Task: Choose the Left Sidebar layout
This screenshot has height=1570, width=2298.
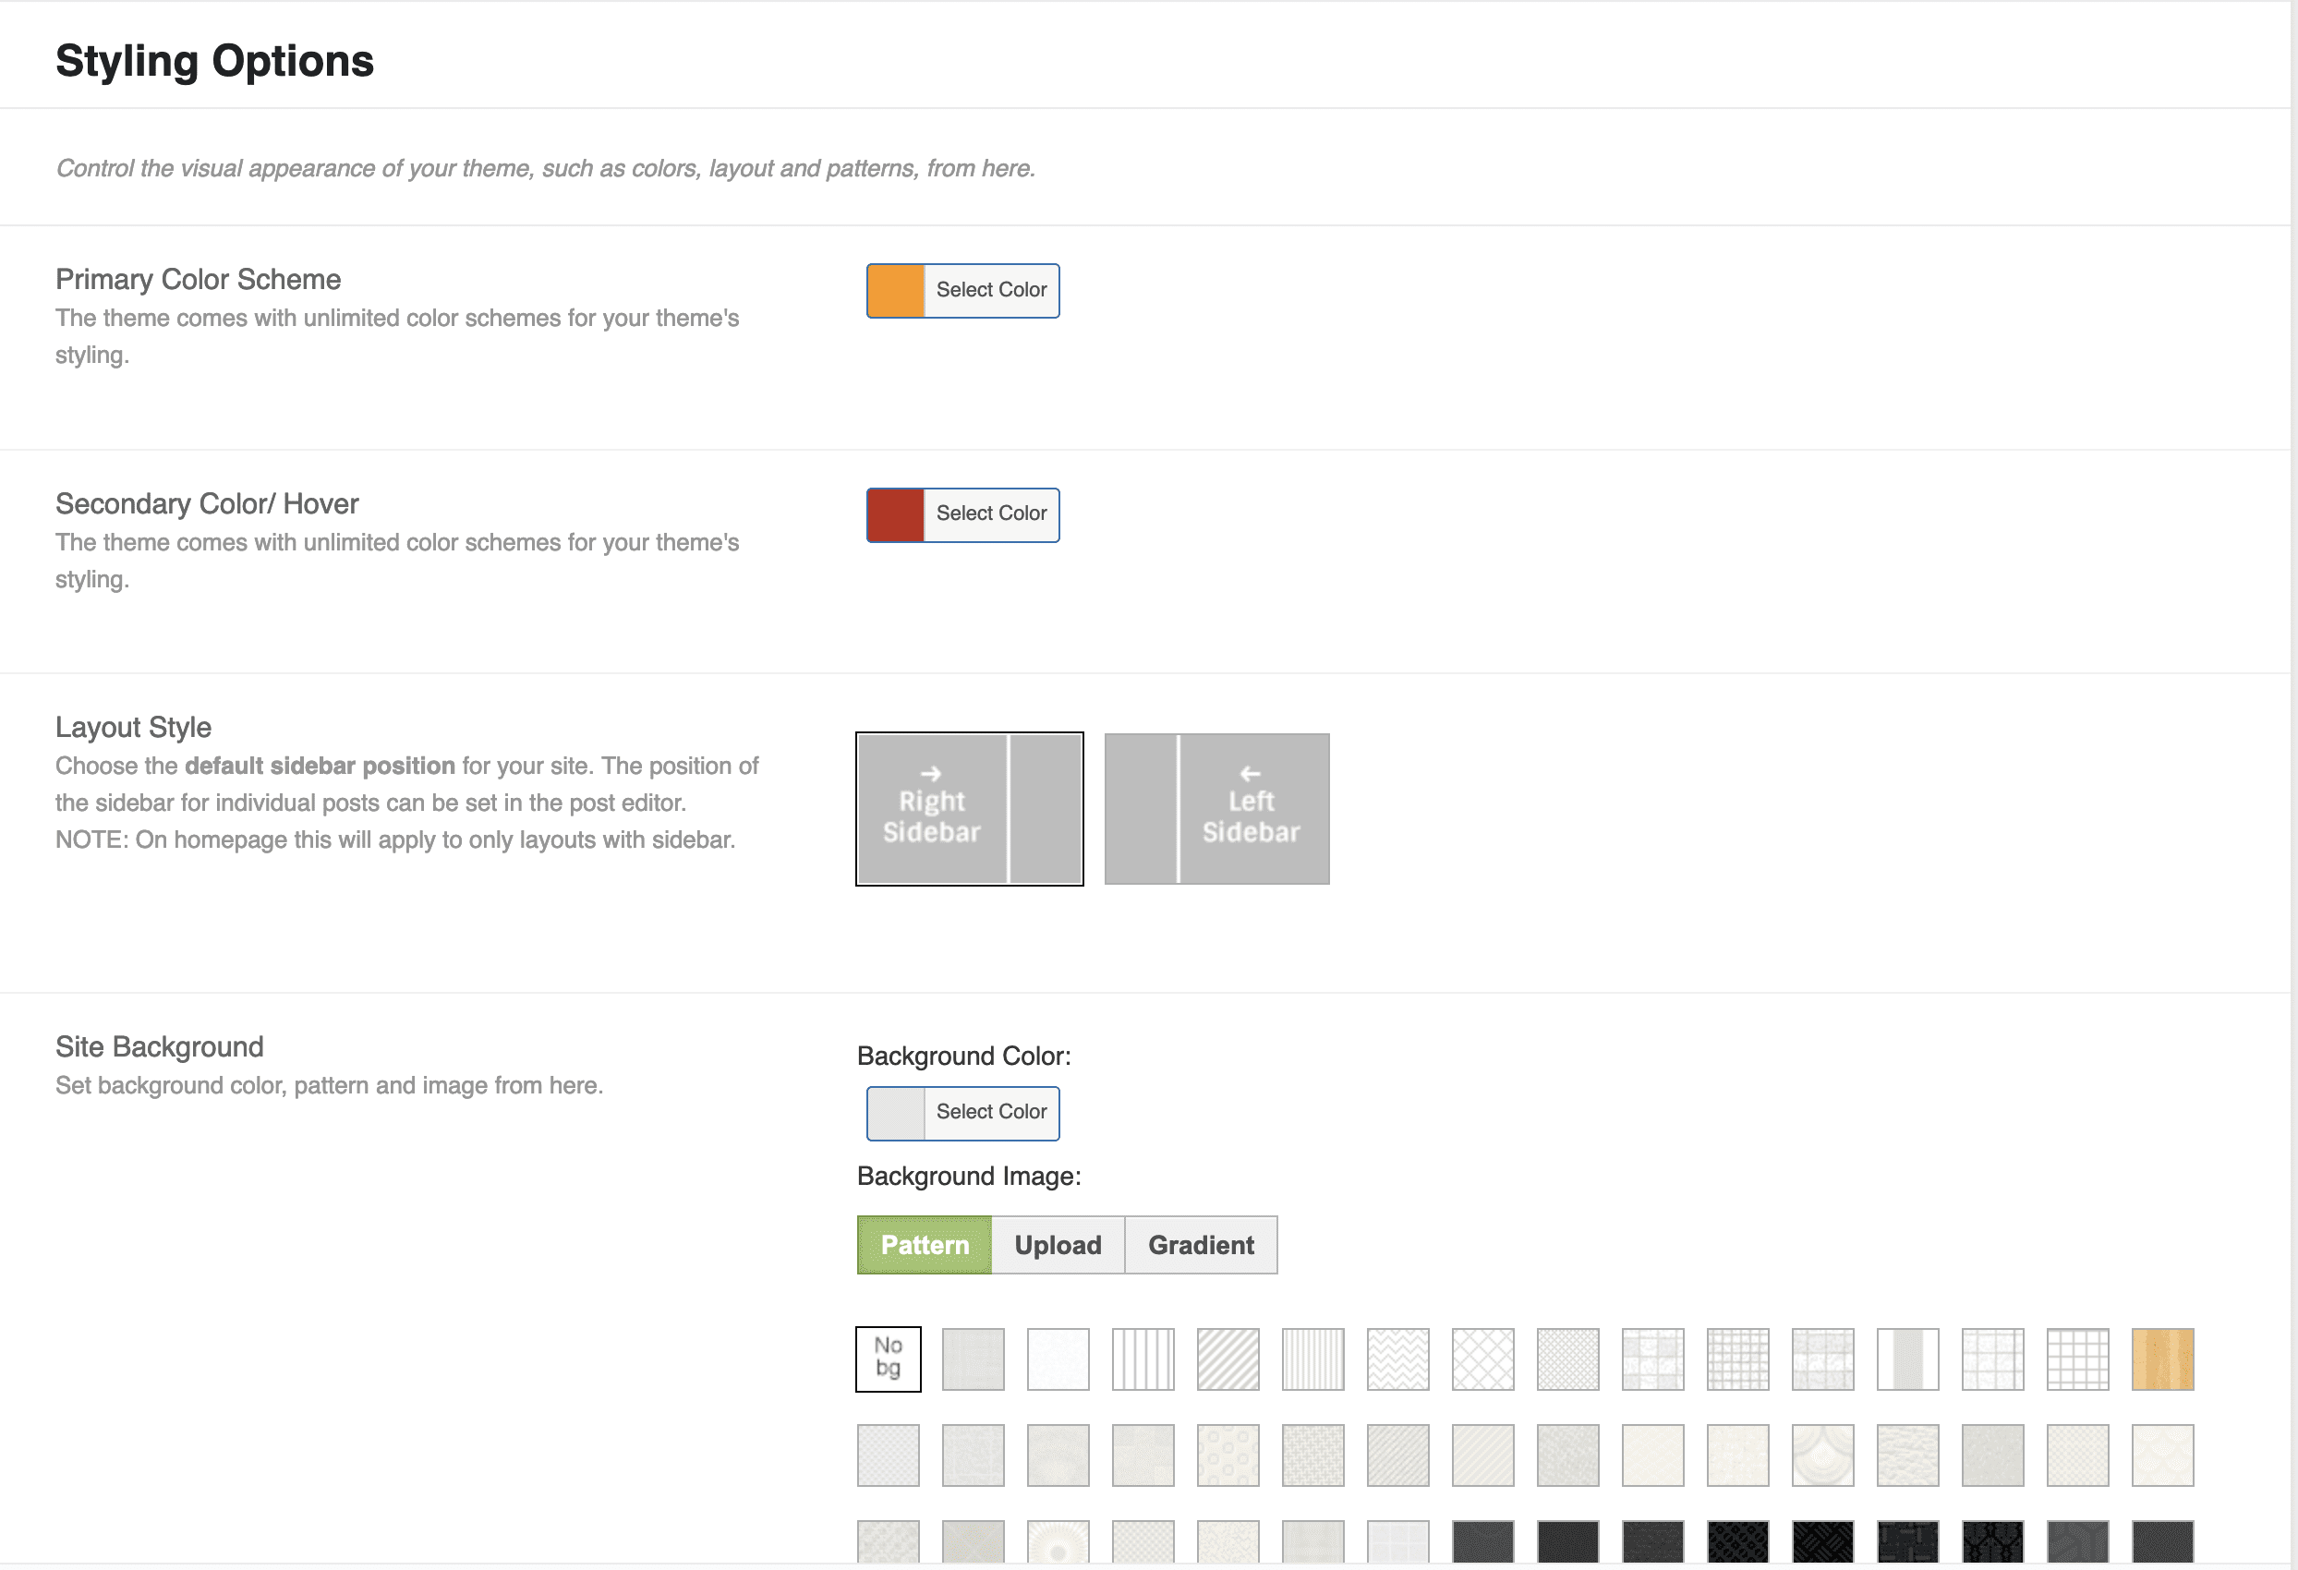Action: [x=1216, y=809]
